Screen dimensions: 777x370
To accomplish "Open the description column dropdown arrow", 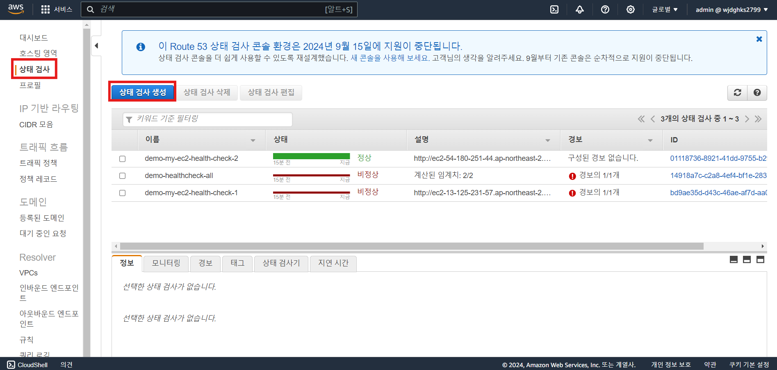I will click(x=548, y=140).
